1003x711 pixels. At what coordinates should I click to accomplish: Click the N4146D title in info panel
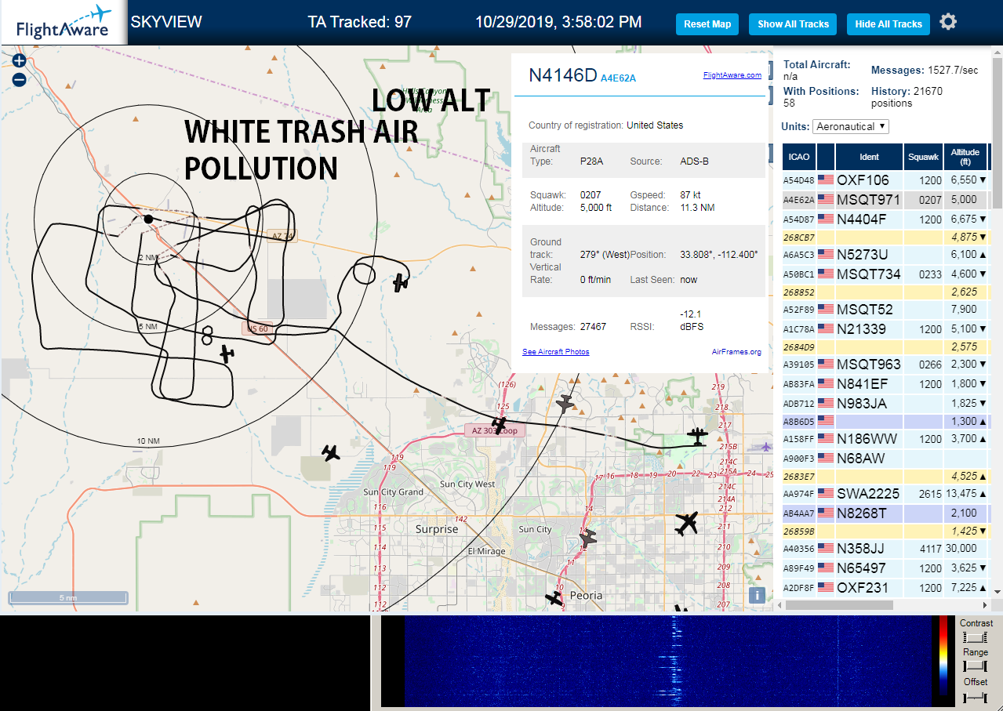562,75
